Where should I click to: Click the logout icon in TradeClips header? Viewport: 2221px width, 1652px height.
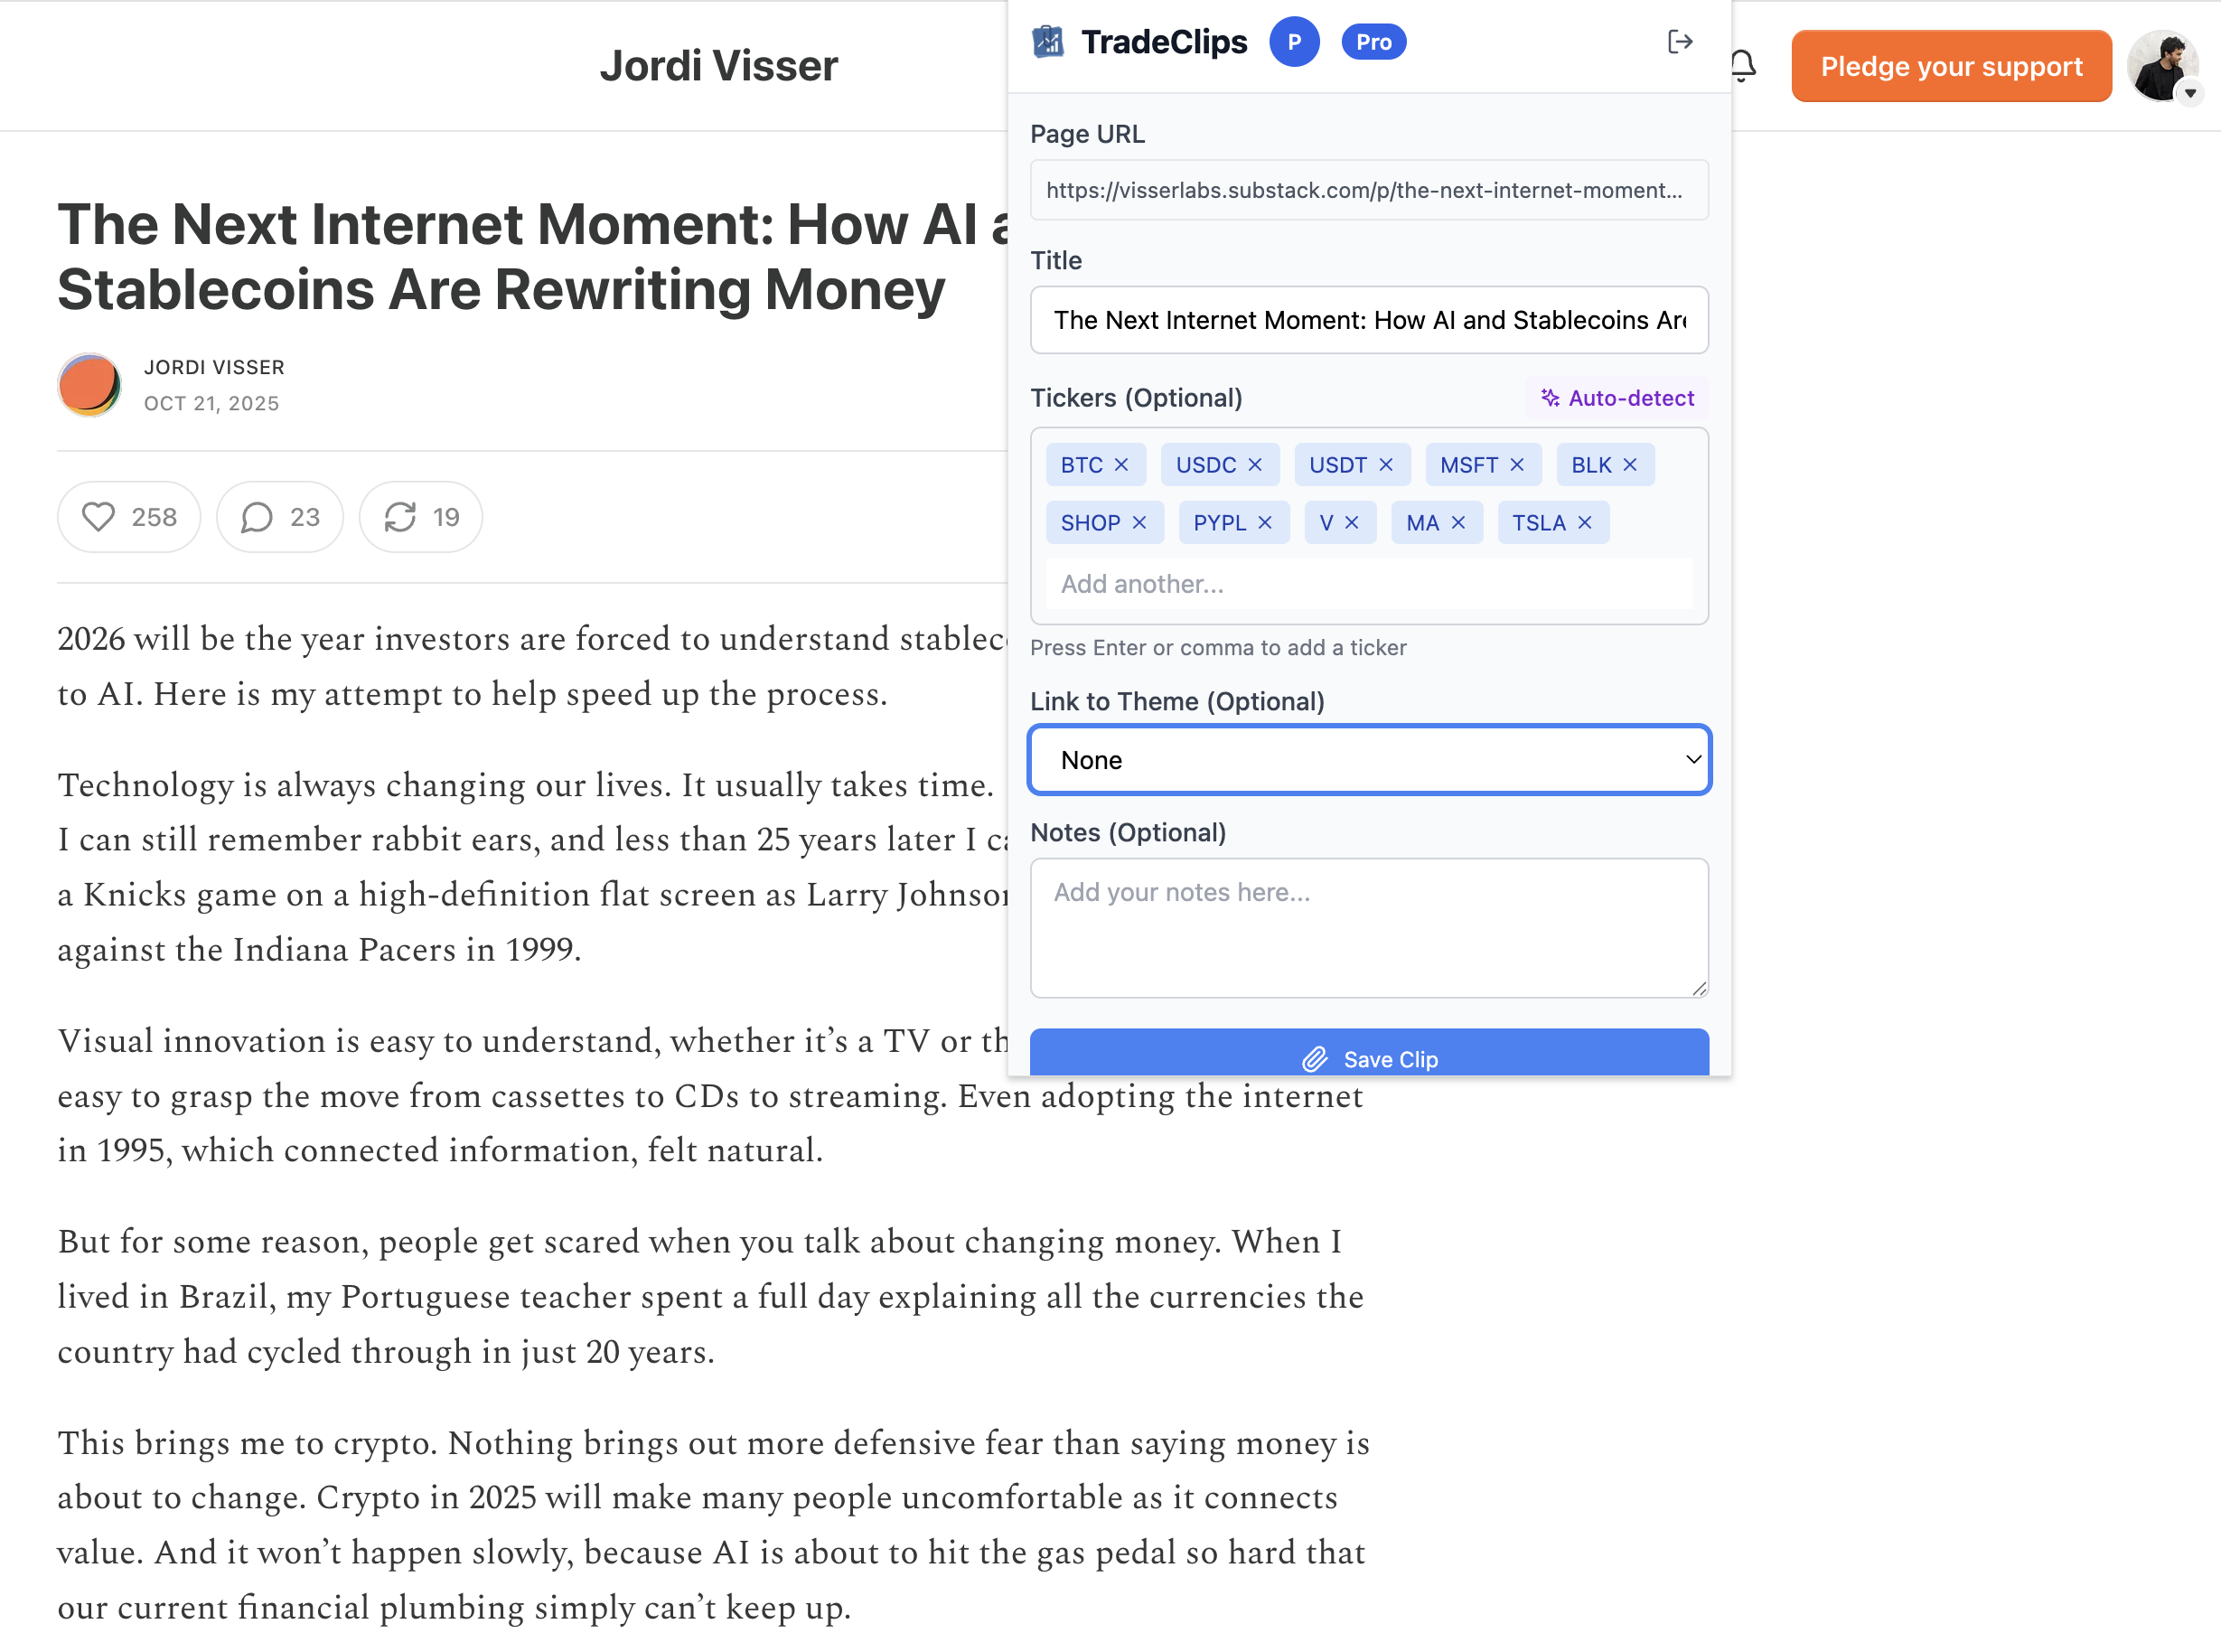click(1682, 41)
